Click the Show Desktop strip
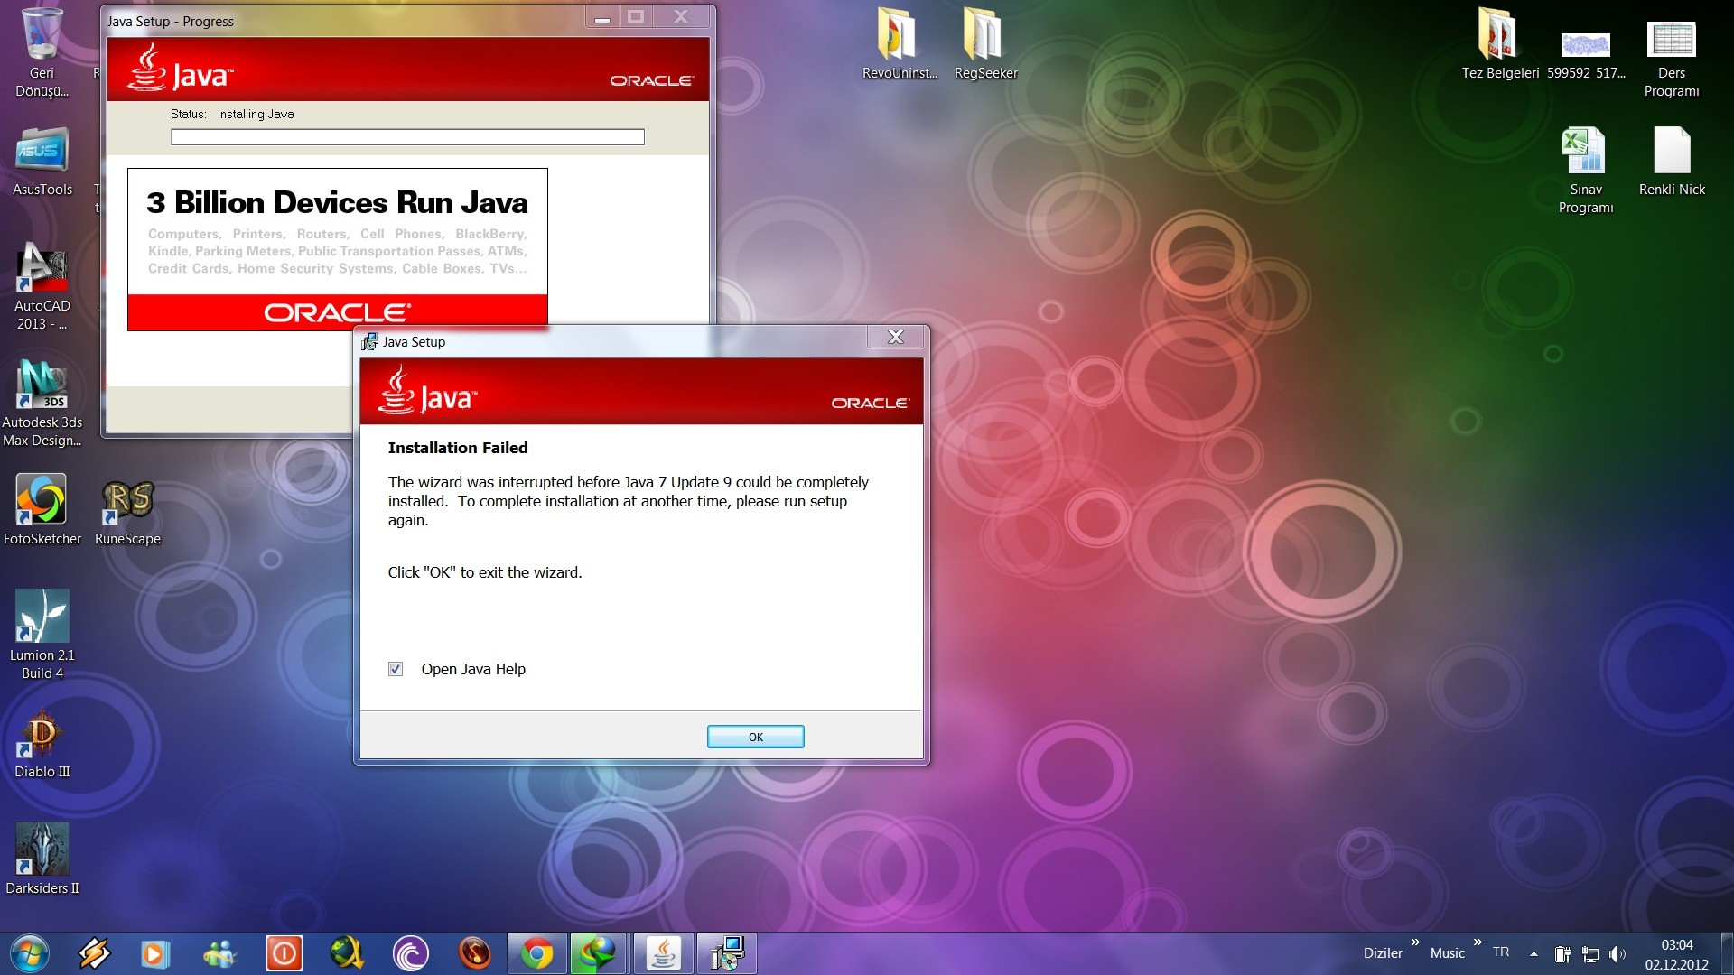Image resolution: width=1734 pixels, height=975 pixels. (1726, 954)
